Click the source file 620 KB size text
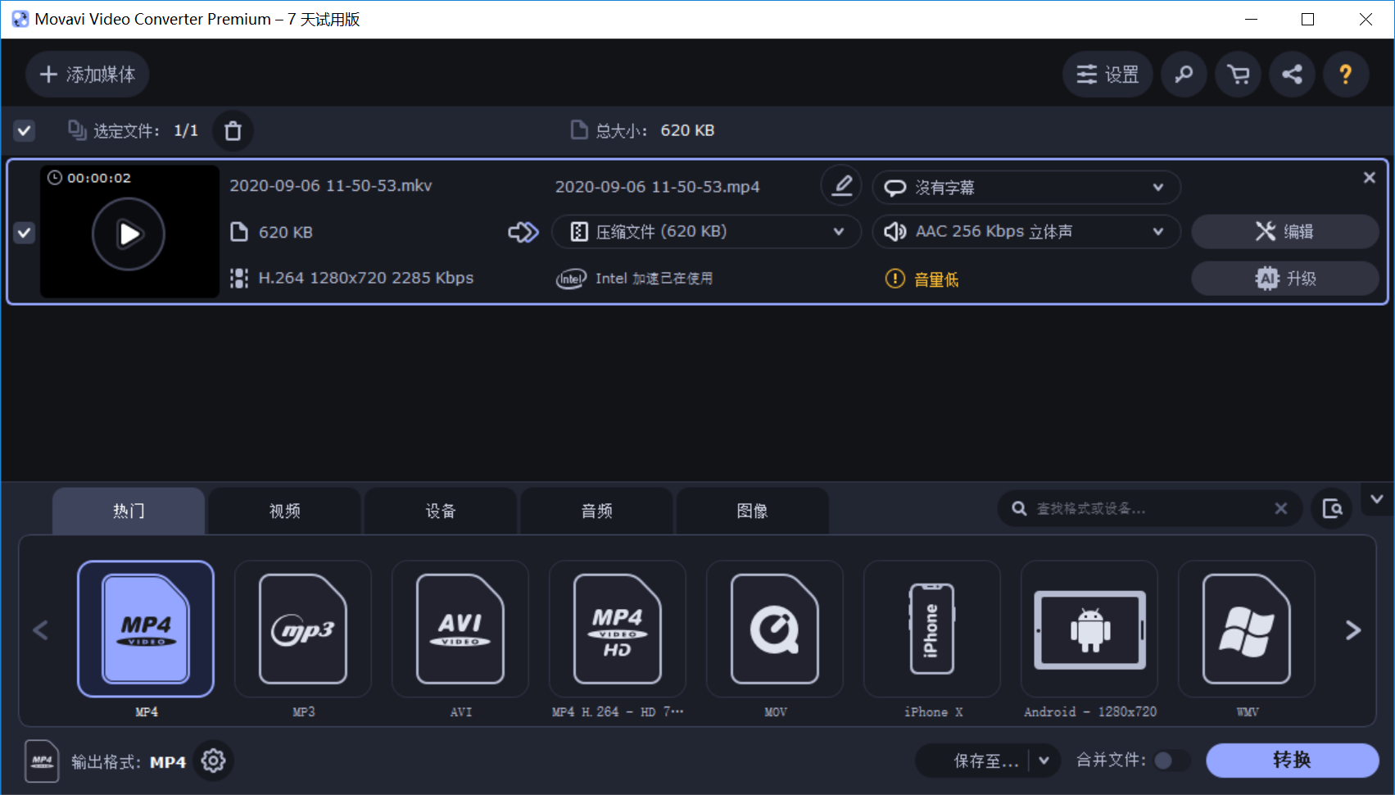1395x795 pixels. coord(285,233)
